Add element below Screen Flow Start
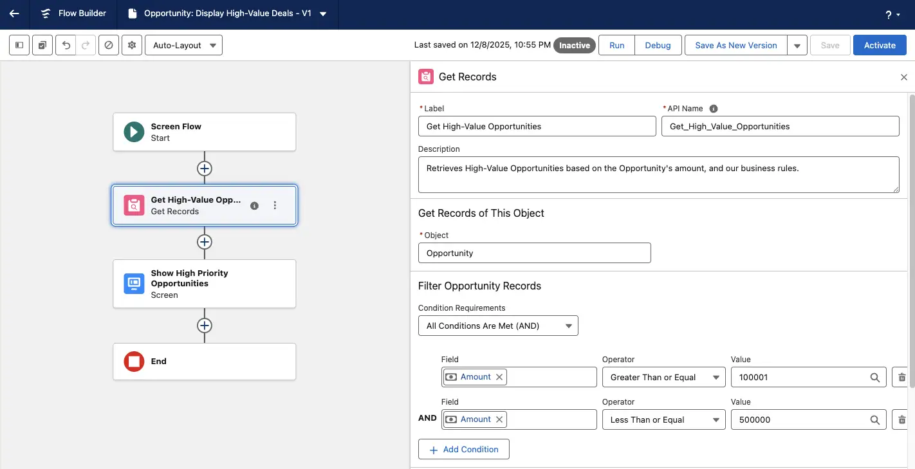 coord(205,168)
